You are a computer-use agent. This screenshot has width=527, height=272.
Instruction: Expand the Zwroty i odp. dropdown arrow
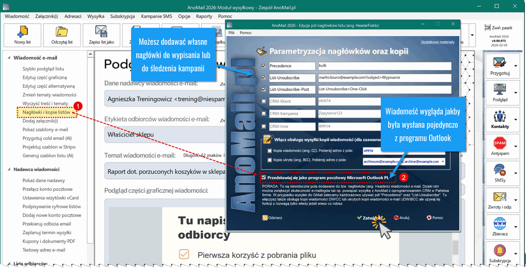516,200
